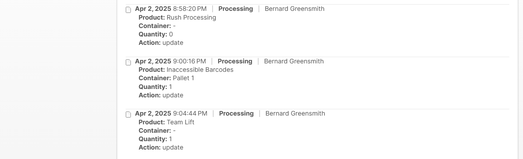Viewport: 523px width, 159px height.
Task: Click Processing status on the Inaccessible Barcodes entry
Action: 235,61
